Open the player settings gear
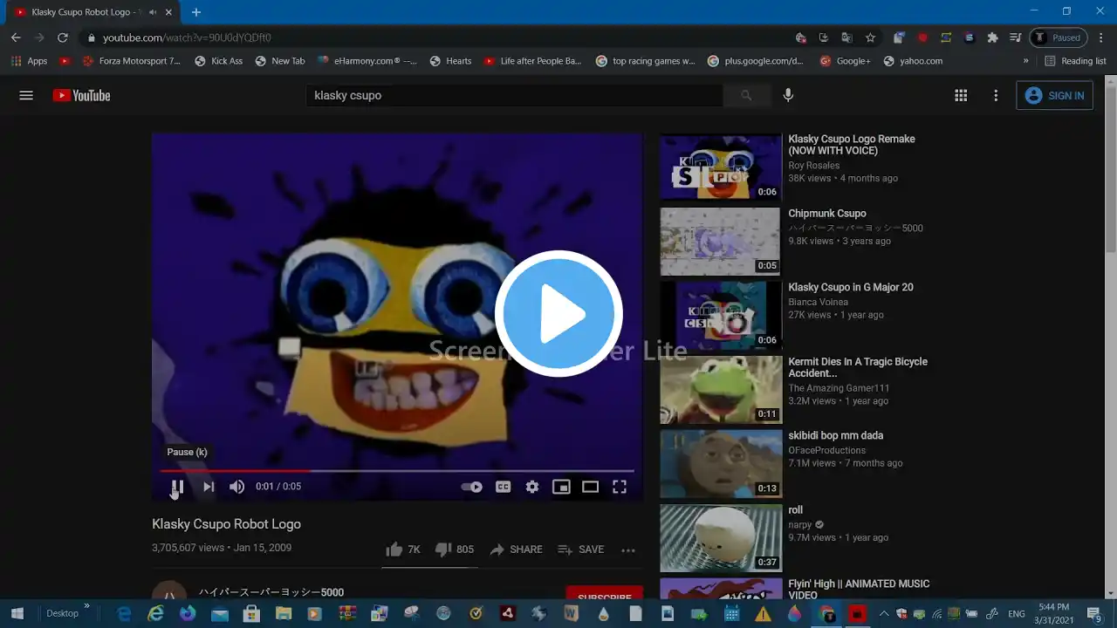The width and height of the screenshot is (1117, 628). pyautogui.click(x=532, y=487)
